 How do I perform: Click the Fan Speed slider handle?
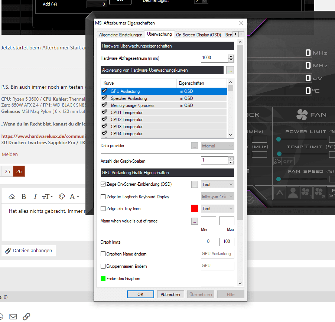pos(279,179)
